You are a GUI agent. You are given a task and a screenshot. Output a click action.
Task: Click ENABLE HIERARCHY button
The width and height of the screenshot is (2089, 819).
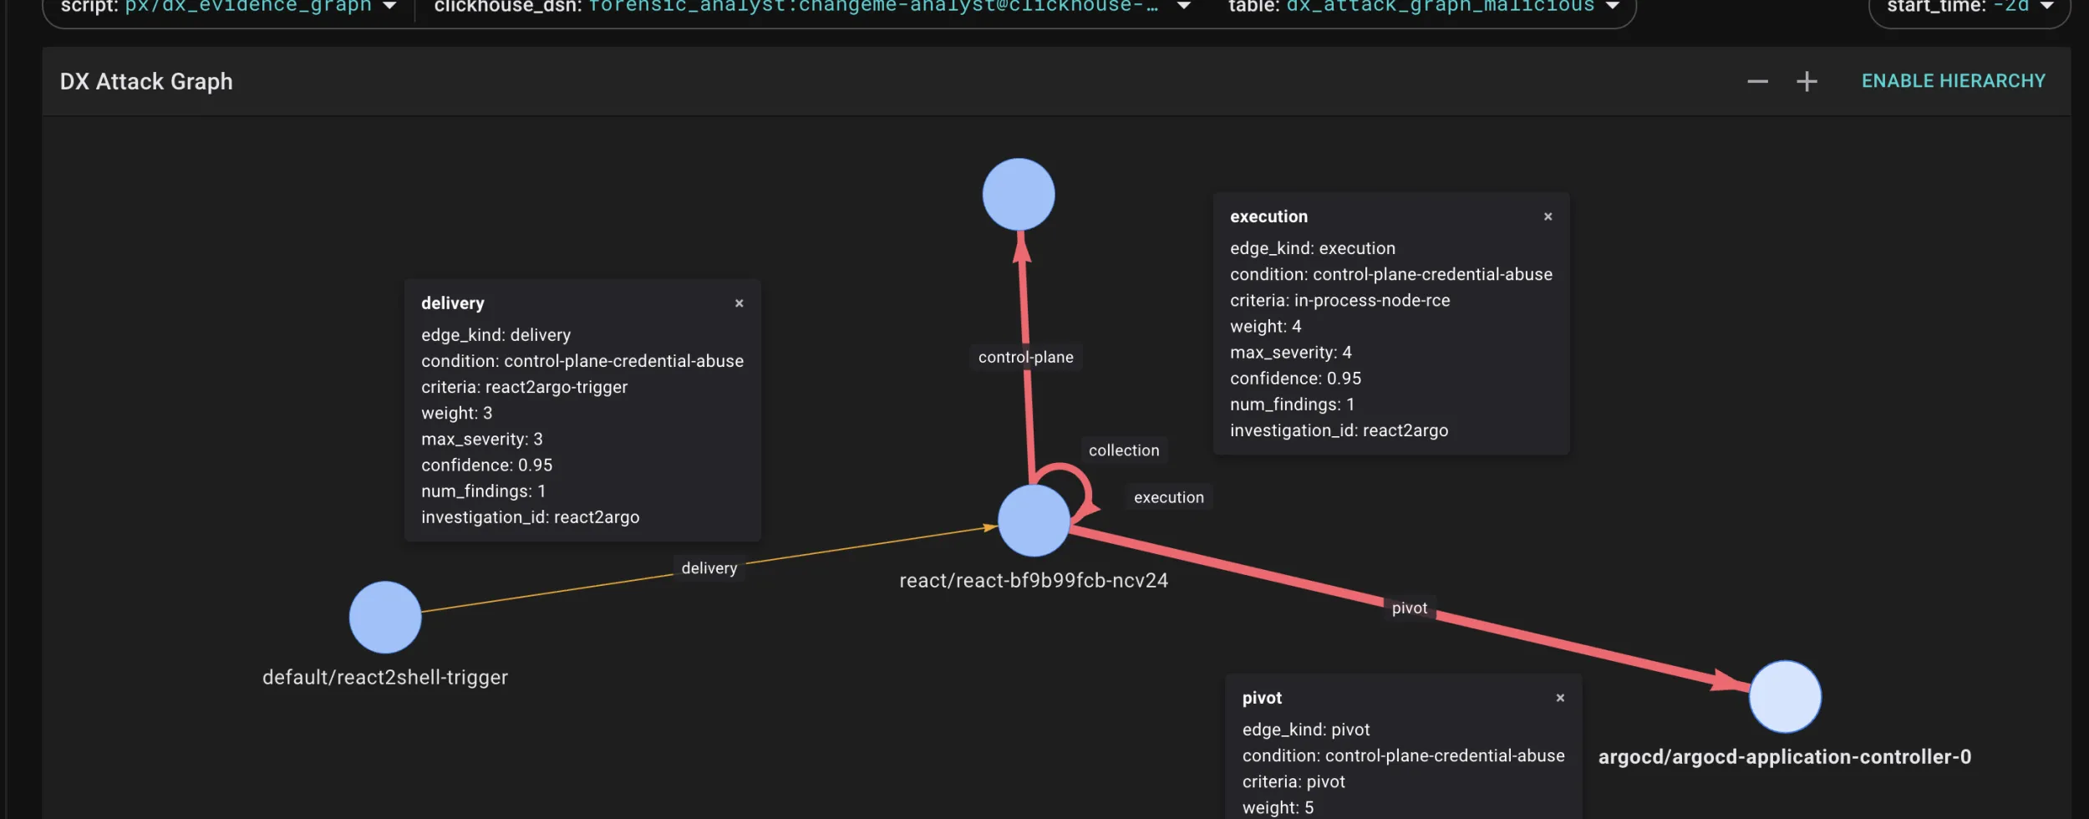click(1953, 81)
